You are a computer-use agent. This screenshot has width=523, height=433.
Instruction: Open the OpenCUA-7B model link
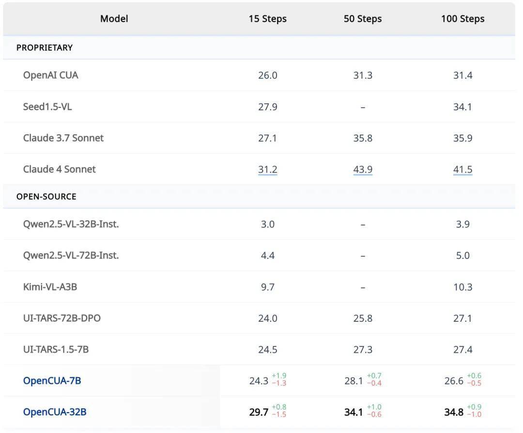pos(52,381)
